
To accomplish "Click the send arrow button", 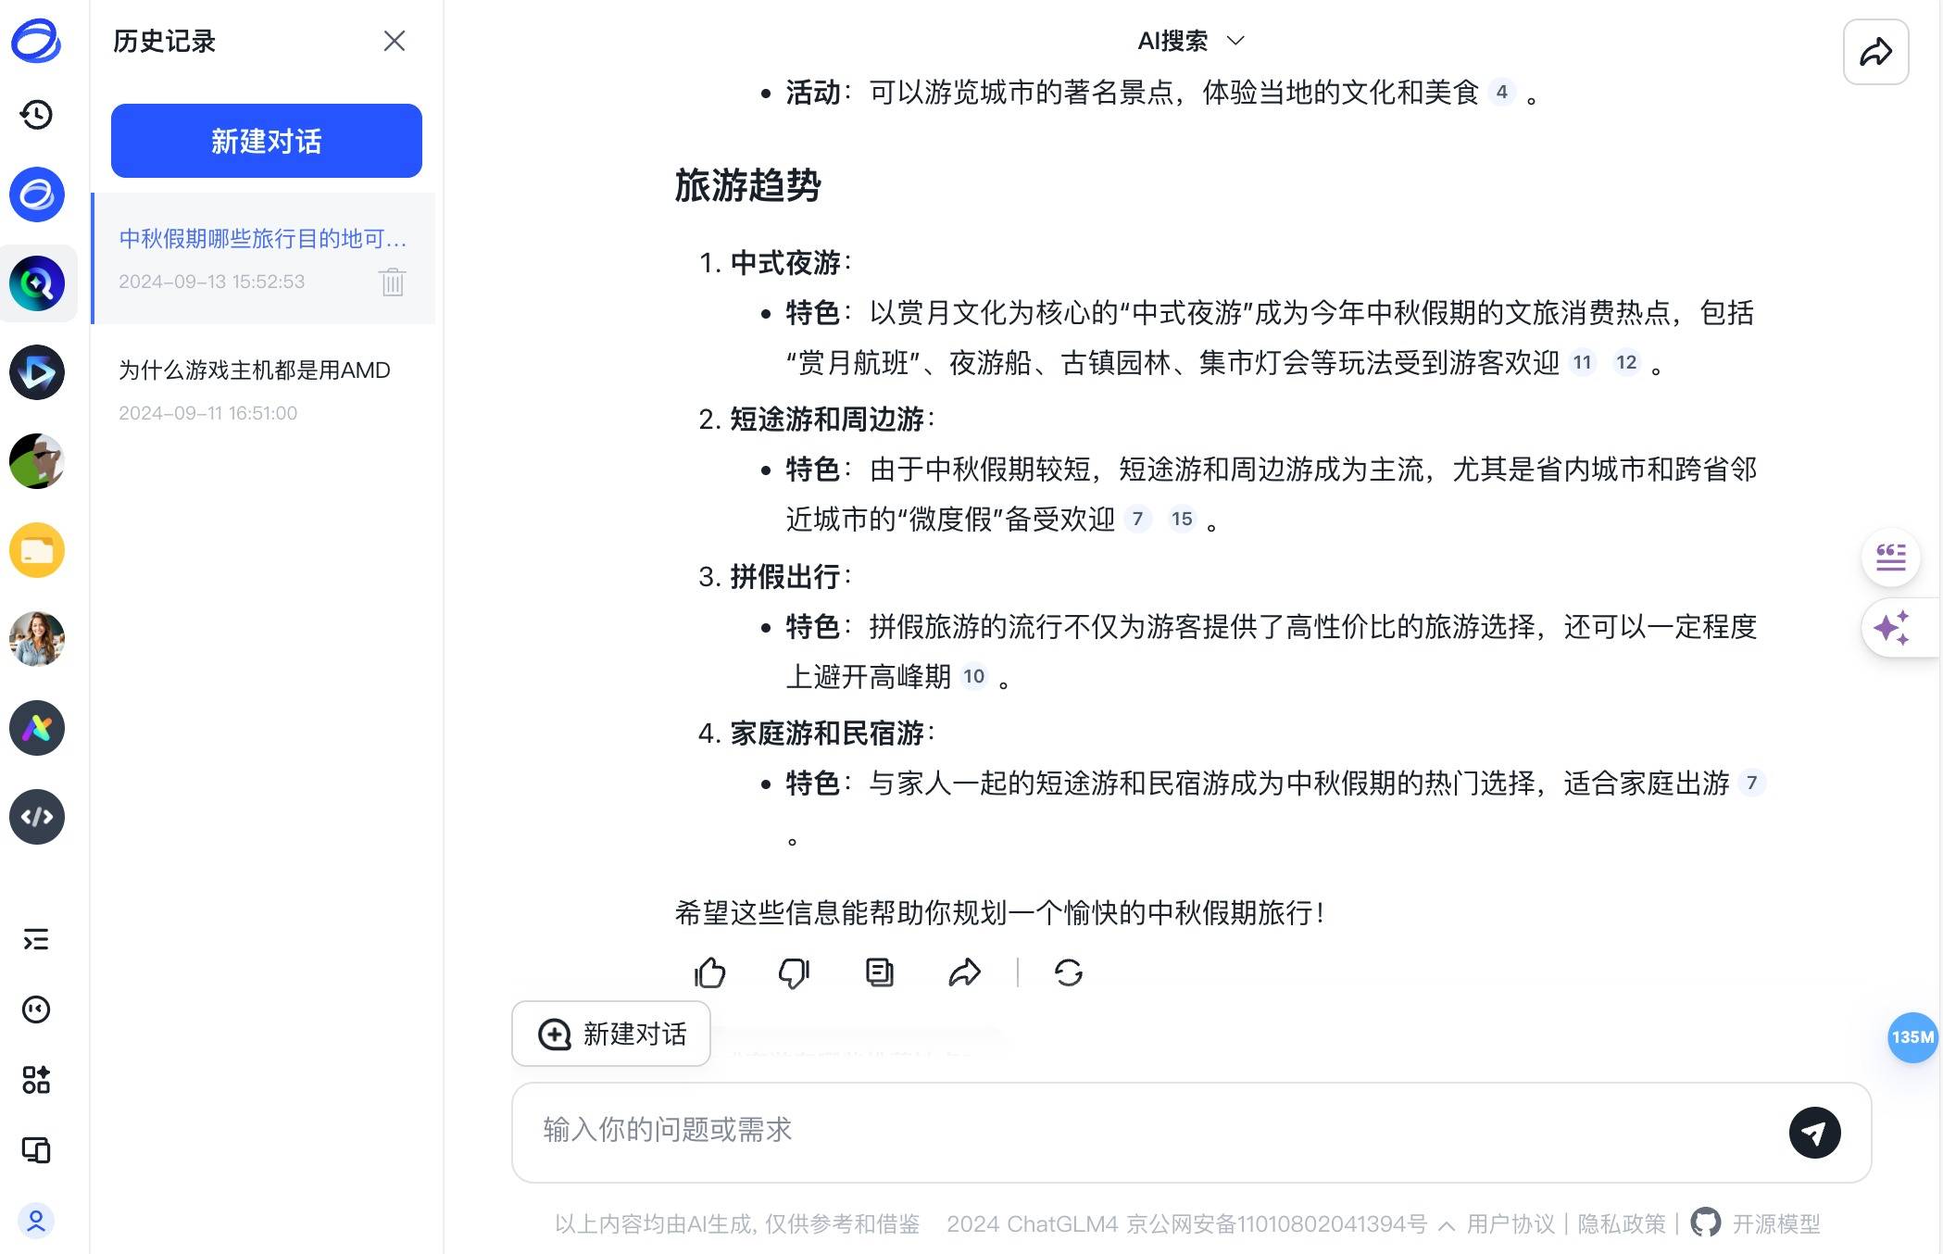I will click(x=1813, y=1132).
